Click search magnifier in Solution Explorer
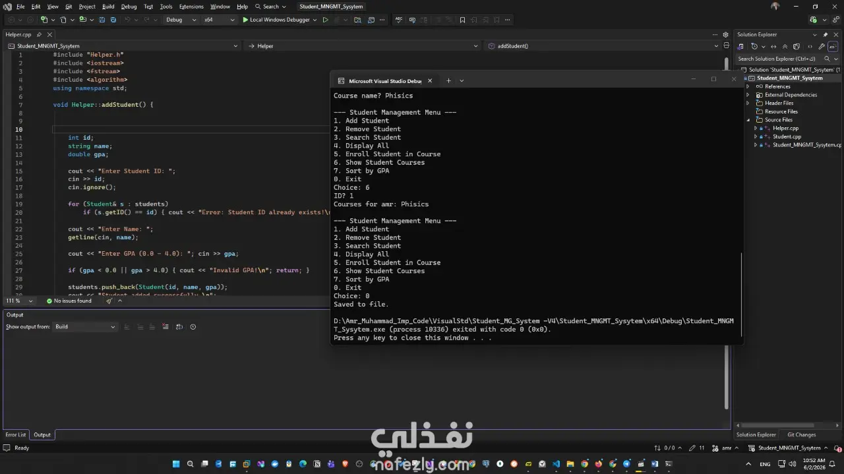Image resolution: width=844 pixels, height=474 pixels. (x=828, y=59)
